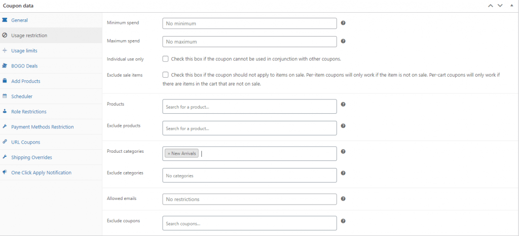The height and width of the screenshot is (236, 519).
Task: Click the Exclude categories select field
Action: pos(249,175)
